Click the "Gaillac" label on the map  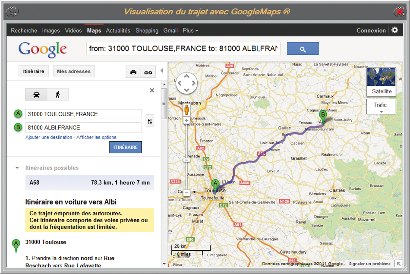point(284,128)
